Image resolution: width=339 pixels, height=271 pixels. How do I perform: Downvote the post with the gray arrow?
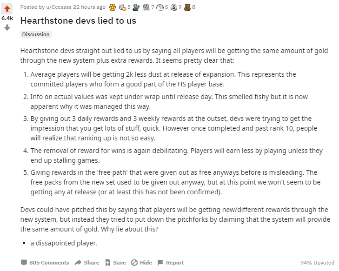[x=7, y=27]
